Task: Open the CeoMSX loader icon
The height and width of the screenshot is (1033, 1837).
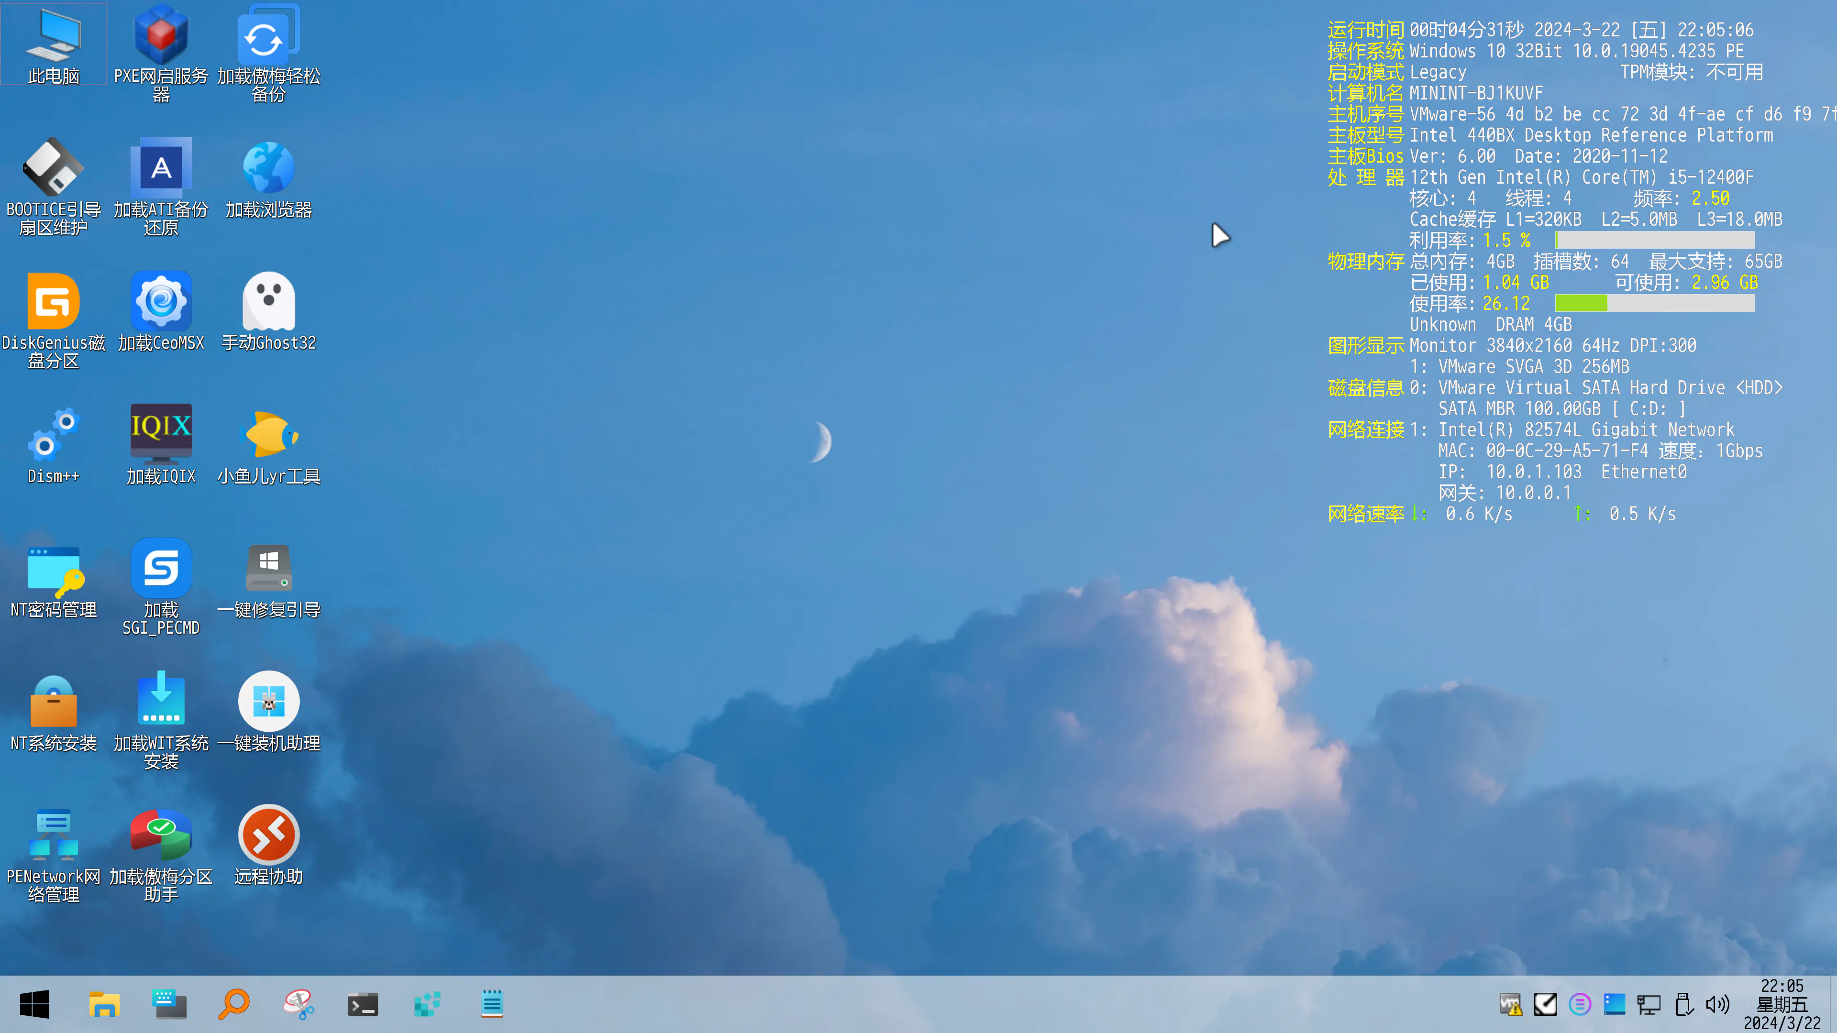Action: click(161, 302)
